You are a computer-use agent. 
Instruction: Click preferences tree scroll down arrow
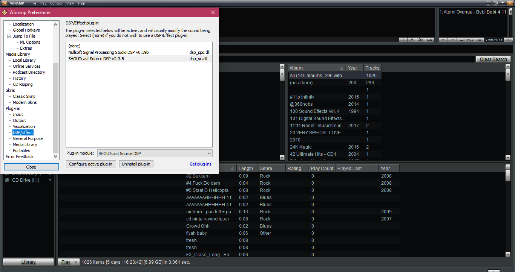pyautogui.click(x=56, y=156)
